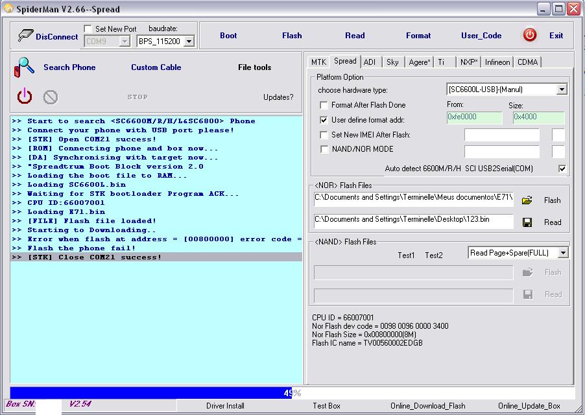Click the Search Phone label
The height and width of the screenshot is (415, 585).
point(69,67)
